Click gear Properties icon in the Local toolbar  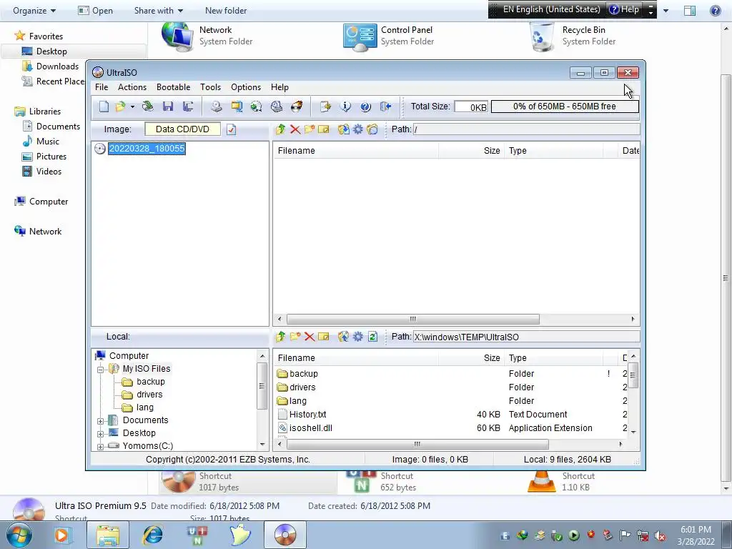point(358,337)
